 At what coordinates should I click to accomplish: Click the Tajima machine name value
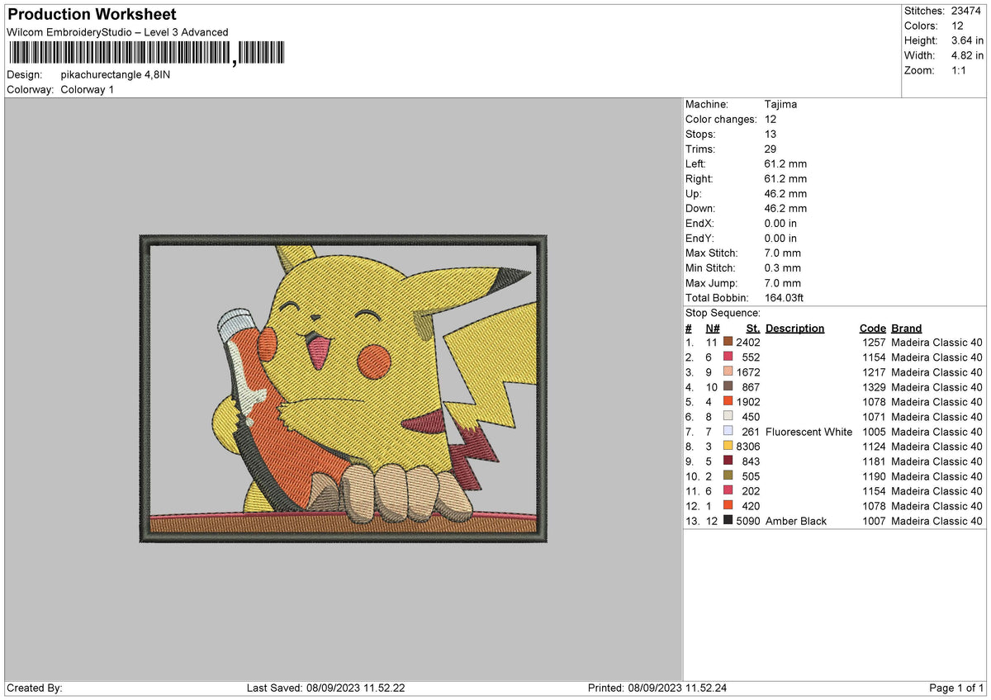(781, 104)
